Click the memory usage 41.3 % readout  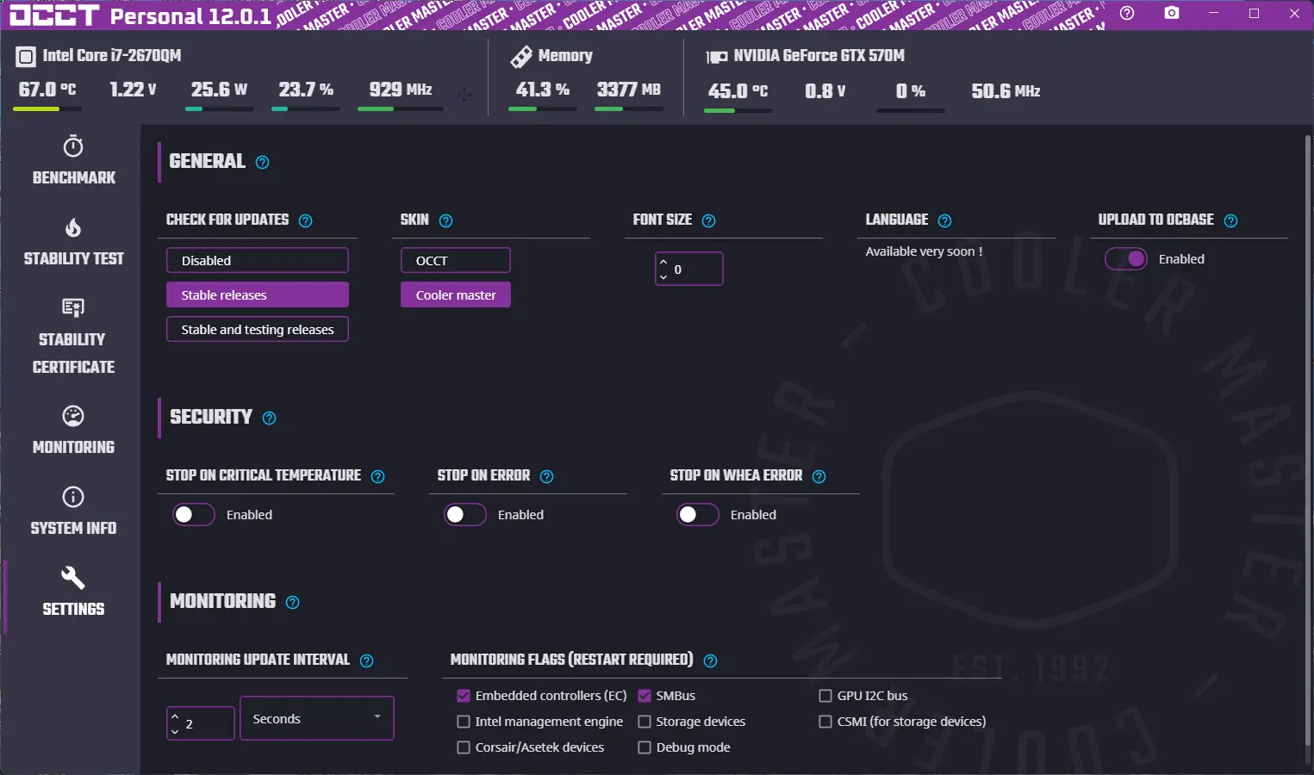(x=543, y=90)
